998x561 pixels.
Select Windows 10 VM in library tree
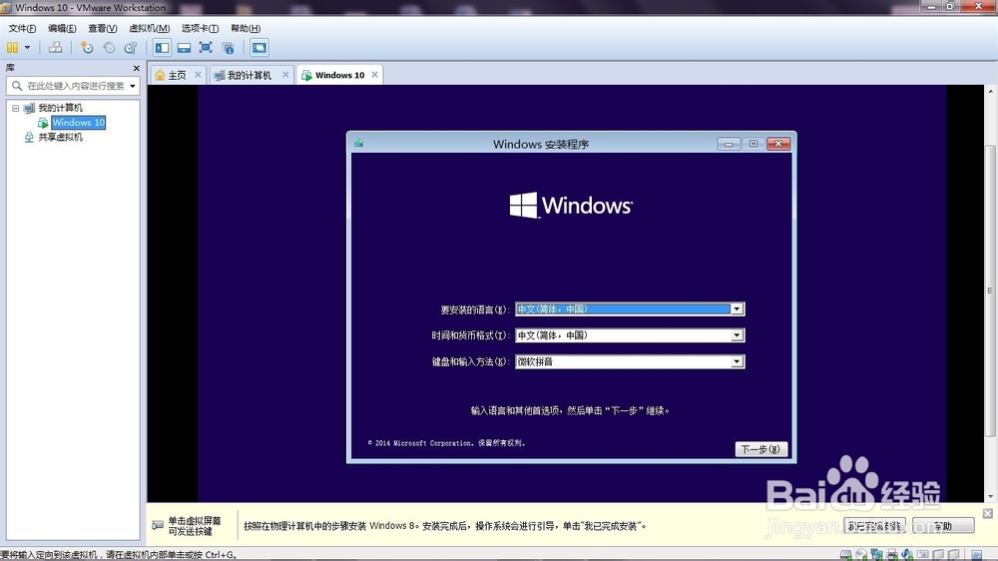(78, 122)
